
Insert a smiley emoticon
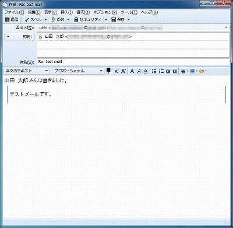click(202, 71)
